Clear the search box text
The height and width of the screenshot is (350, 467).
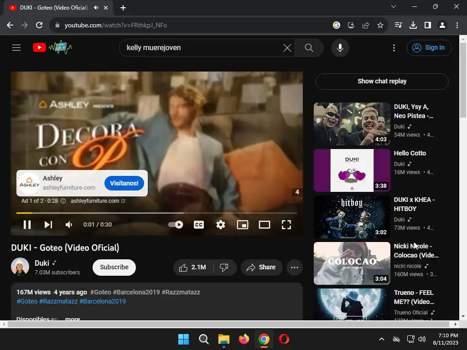click(x=287, y=47)
